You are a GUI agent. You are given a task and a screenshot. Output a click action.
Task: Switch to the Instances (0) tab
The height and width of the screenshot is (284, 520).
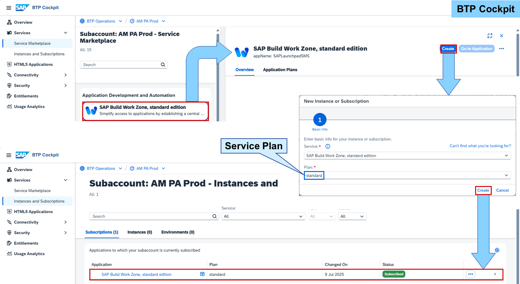click(140, 232)
